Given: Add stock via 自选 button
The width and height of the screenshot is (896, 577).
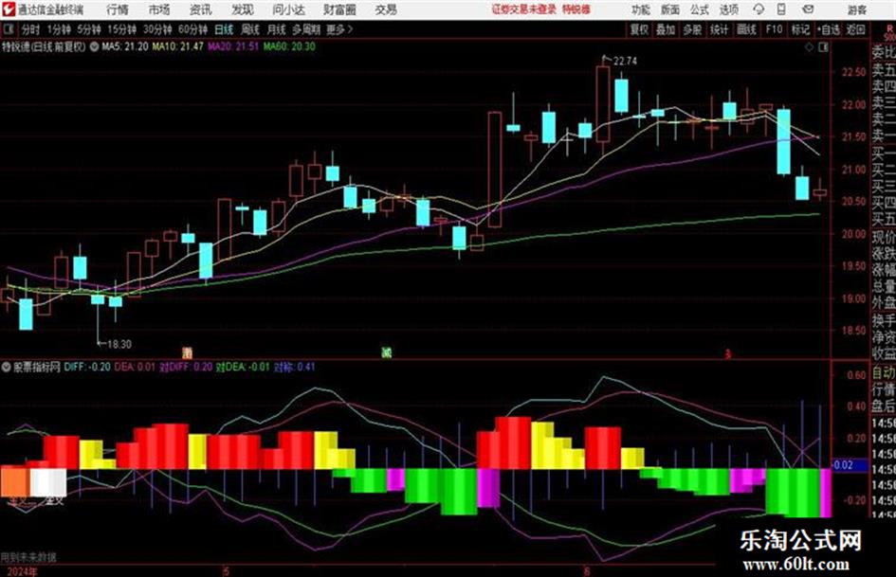Looking at the screenshot, I should (829, 29).
